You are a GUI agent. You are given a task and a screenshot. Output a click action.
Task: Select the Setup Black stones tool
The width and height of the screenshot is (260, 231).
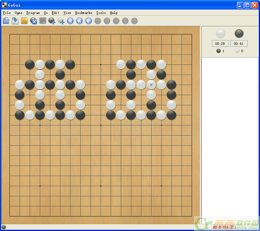pyautogui.click(x=52, y=21)
